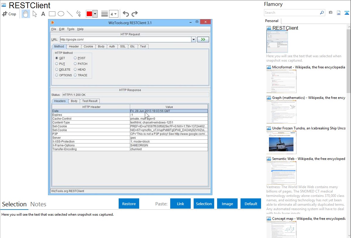Screen dimensions: 351x238
Task: Click the snapshot icon beside RESTClient list entry
Action: pyautogui.click(x=269, y=28)
